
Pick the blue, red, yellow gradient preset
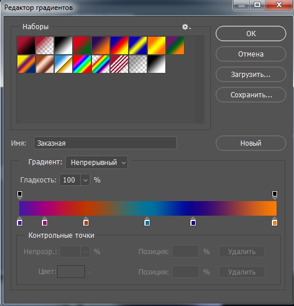click(x=119, y=45)
